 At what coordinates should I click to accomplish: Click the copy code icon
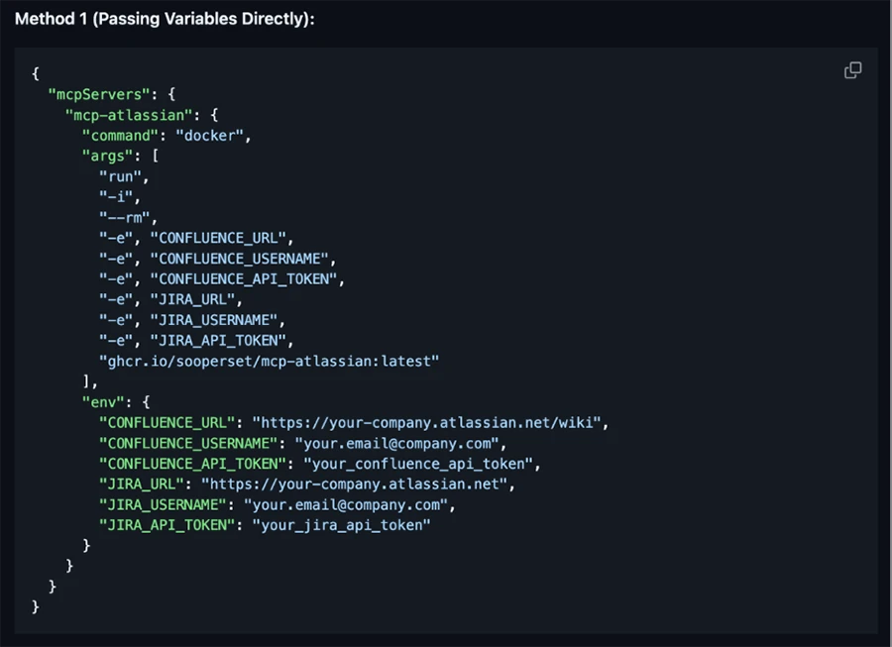[852, 70]
